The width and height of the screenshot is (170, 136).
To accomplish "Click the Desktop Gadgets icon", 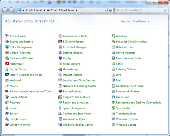I will click(x=60, y=53).
